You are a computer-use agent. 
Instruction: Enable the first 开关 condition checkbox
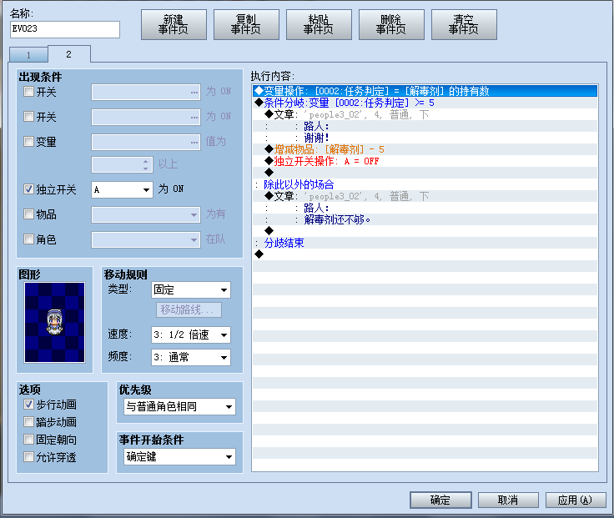[28, 92]
